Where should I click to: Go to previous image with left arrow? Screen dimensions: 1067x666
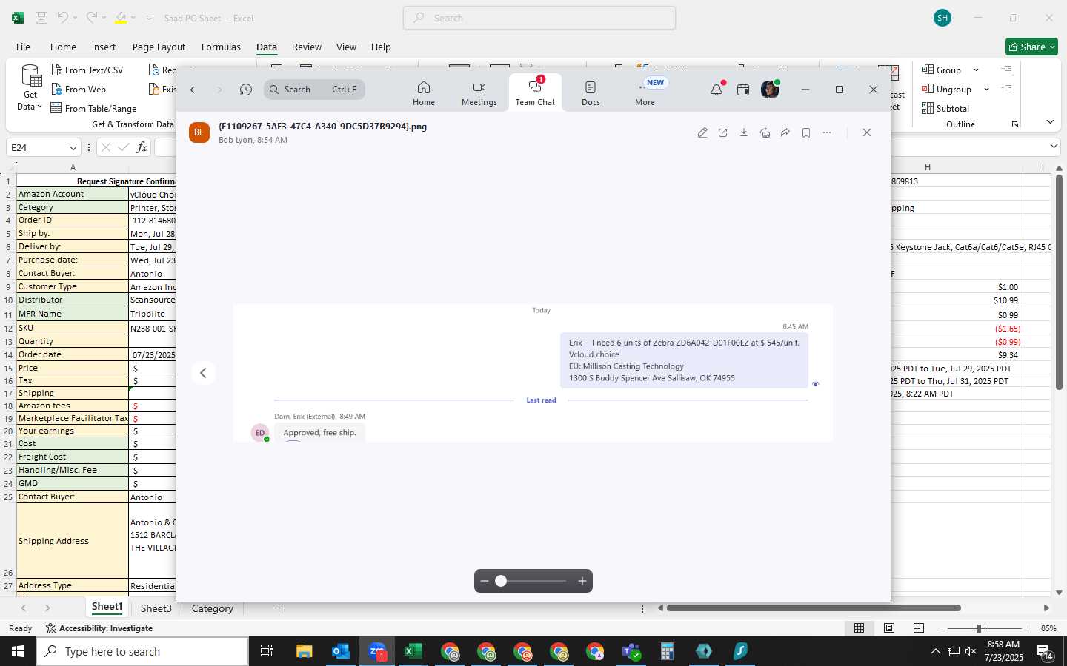(x=203, y=373)
